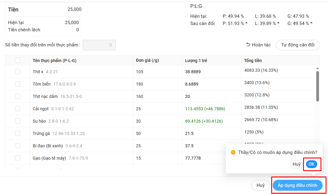Tick the checkbox next to Trứng gà

coord(17,133)
